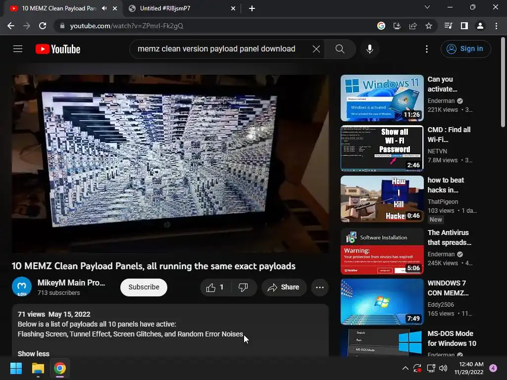Open the tab search chevron
The image size is (507, 380).
click(x=427, y=7)
